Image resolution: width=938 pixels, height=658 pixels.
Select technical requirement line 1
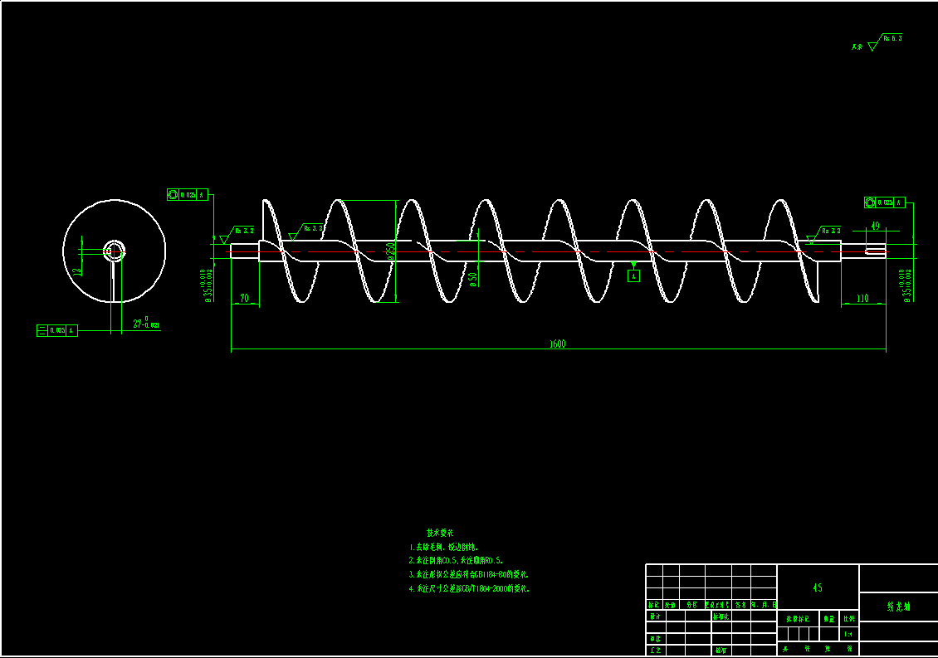tap(443, 547)
